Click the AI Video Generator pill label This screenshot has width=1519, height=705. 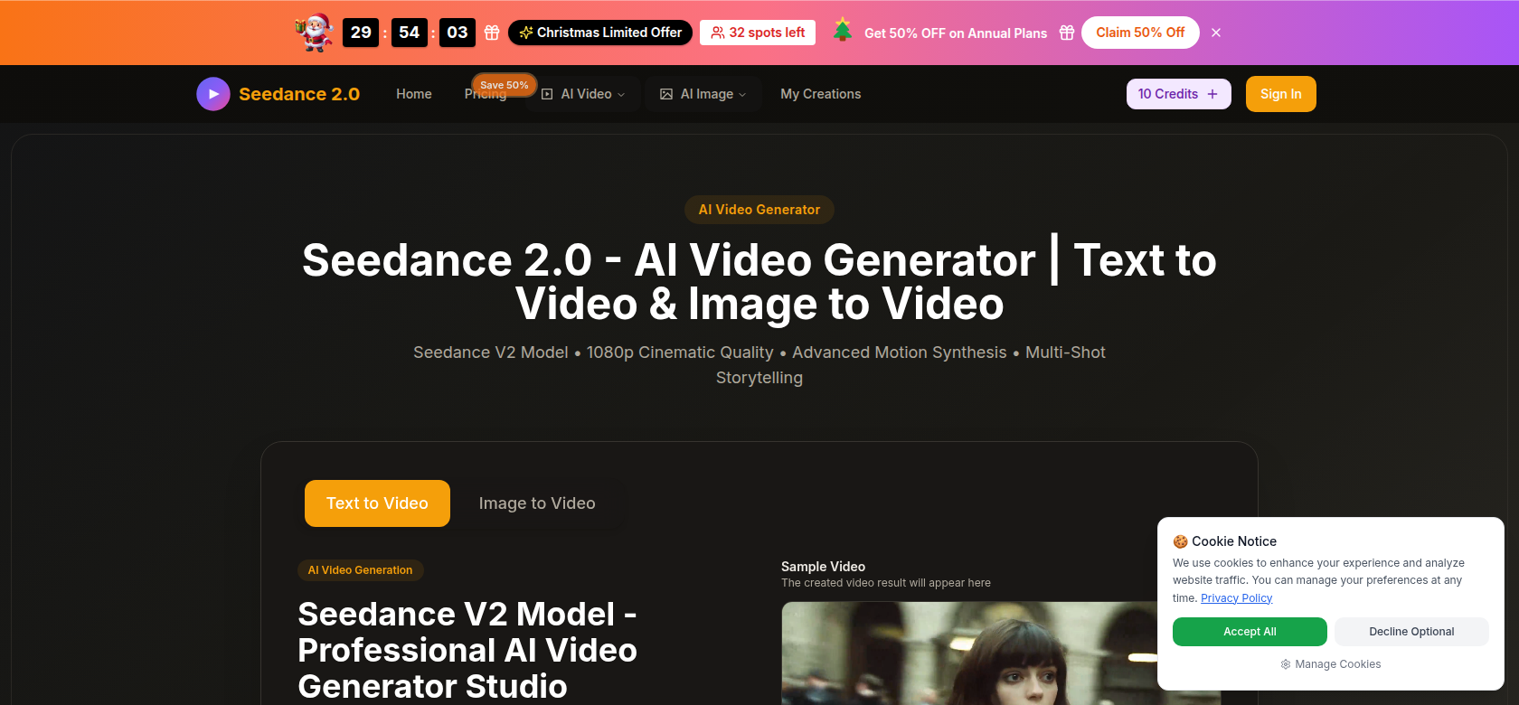point(759,210)
